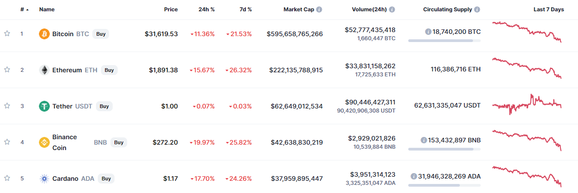
Task: Click the Buy button next to BNB
Action: [x=119, y=142]
